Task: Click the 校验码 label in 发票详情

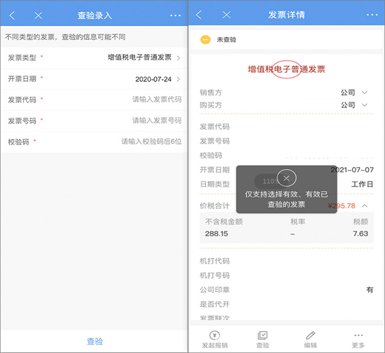Action: pos(211,155)
